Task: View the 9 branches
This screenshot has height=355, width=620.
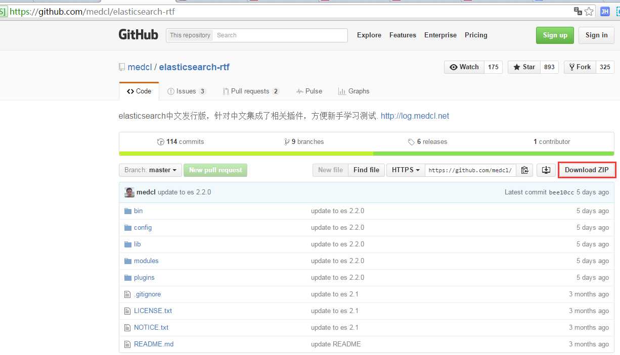Action: tap(304, 142)
